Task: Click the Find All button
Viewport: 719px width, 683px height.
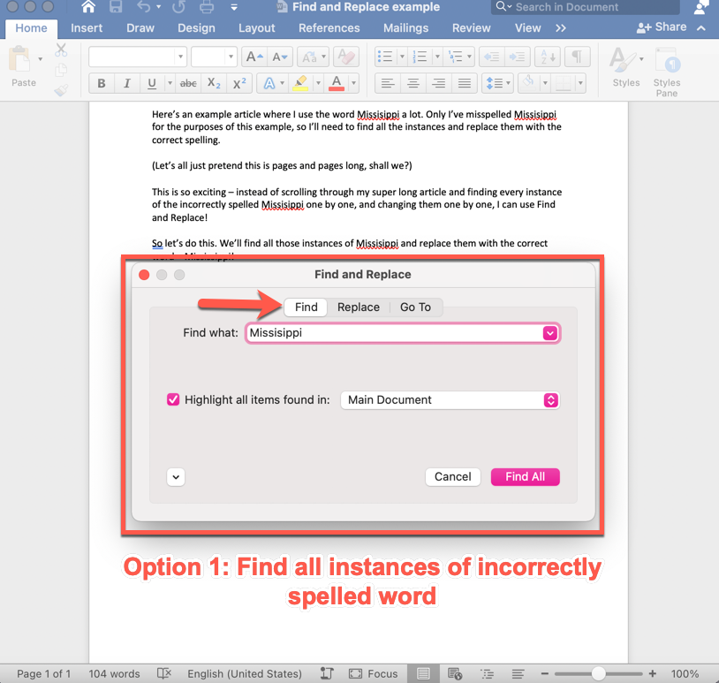Action: click(x=525, y=477)
